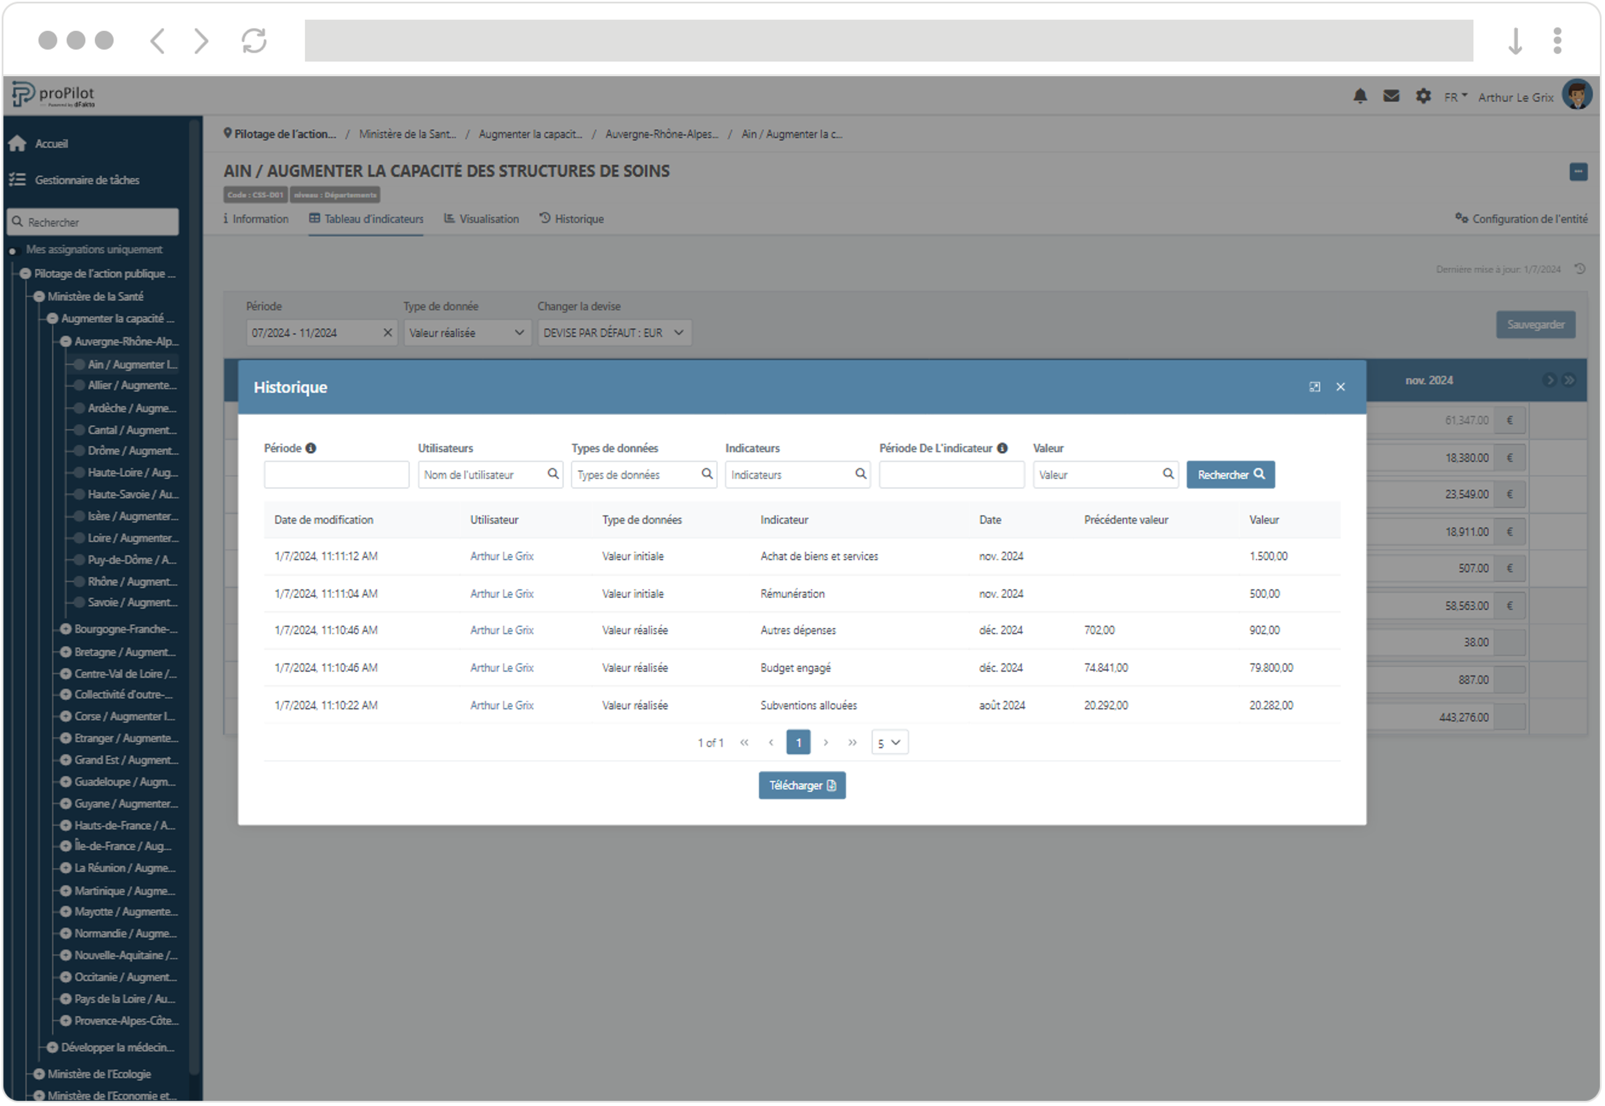Click the search icon in Indicateurs filter
1605x1106 pixels.
tap(860, 474)
